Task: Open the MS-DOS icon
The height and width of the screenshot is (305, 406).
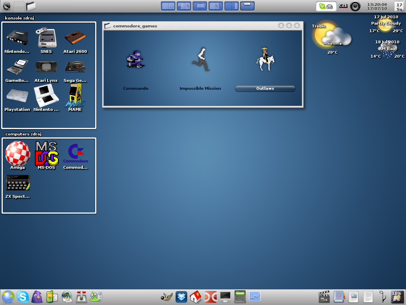Action: coord(47,153)
